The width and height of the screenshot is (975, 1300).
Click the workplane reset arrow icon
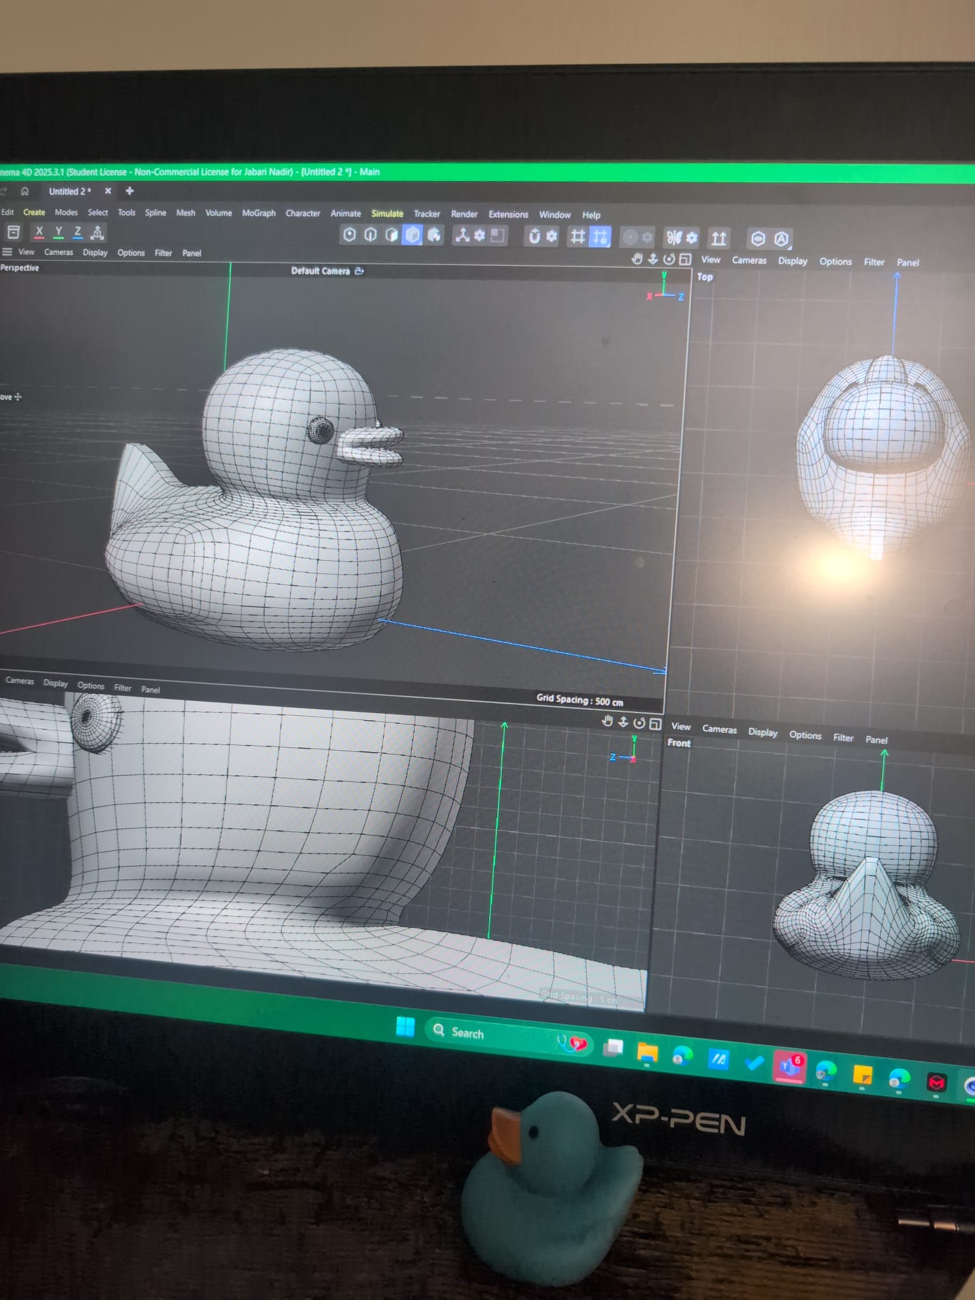click(534, 236)
